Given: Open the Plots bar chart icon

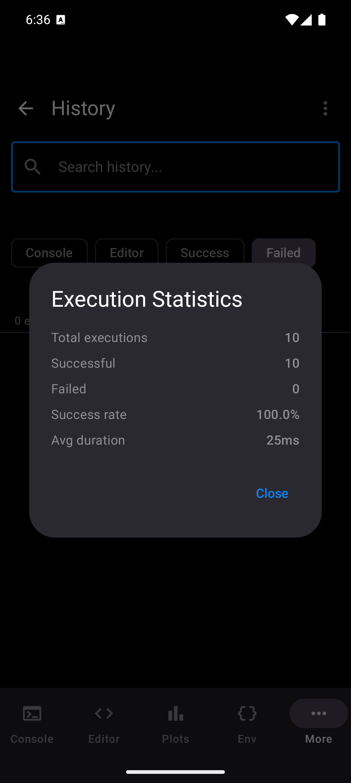Looking at the screenshot, I should point(176,713).
